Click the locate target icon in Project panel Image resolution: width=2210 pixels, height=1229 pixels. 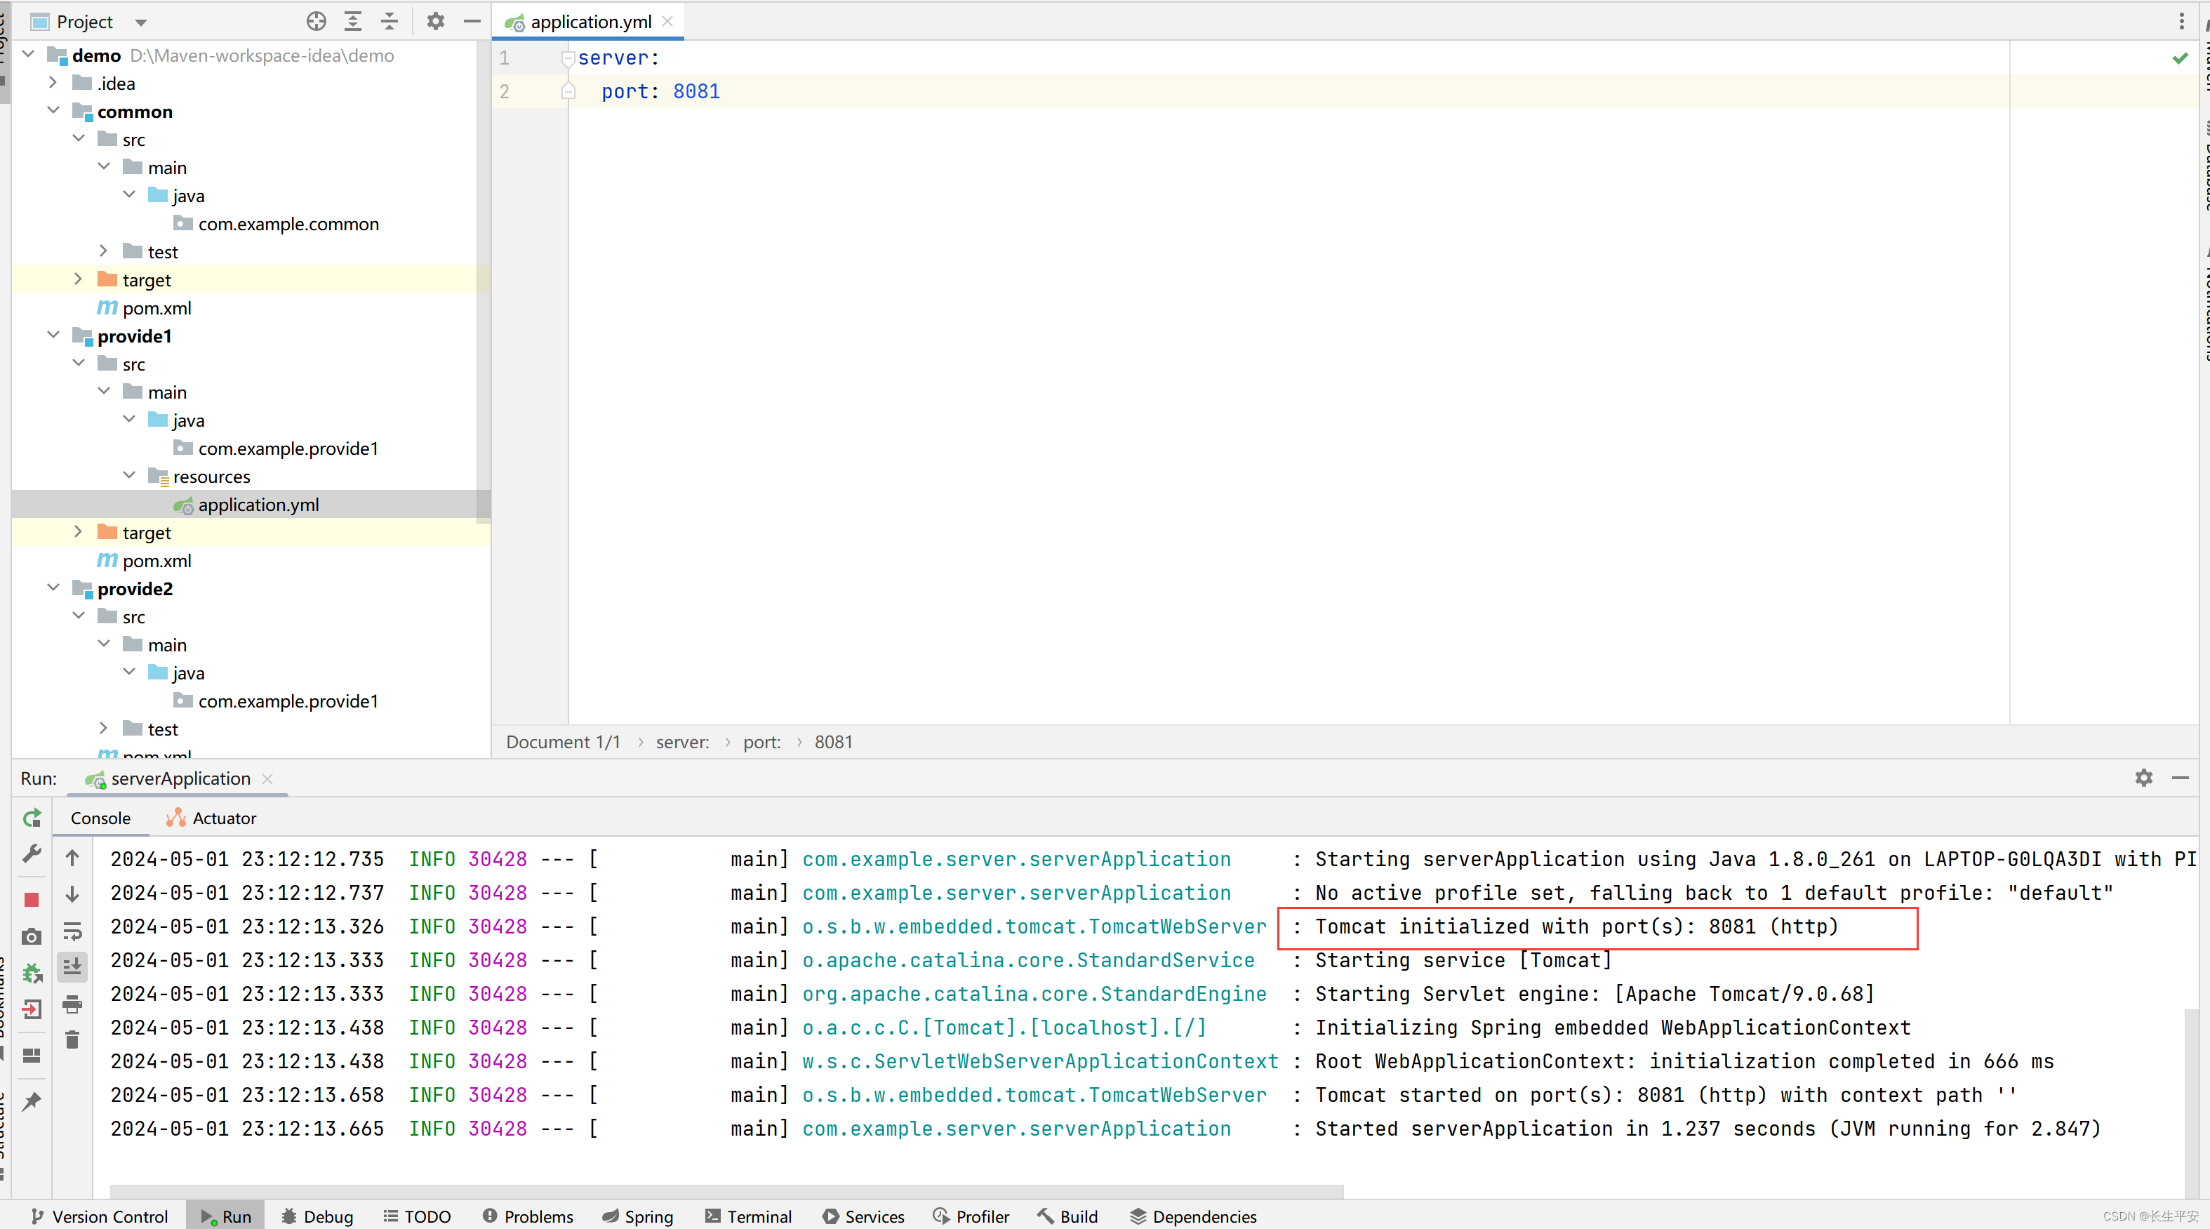pyautogui.click(x=316, y=22)
